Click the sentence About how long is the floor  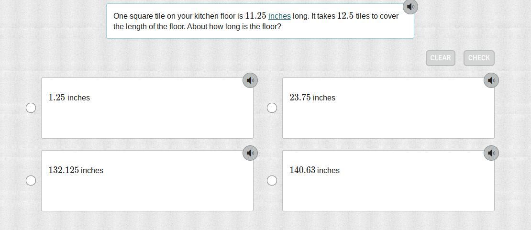tap(234, 27)
